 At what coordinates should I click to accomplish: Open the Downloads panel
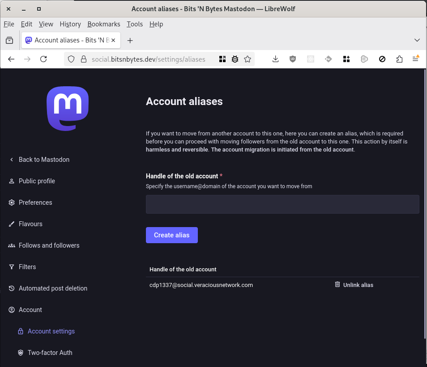[275, 59]
